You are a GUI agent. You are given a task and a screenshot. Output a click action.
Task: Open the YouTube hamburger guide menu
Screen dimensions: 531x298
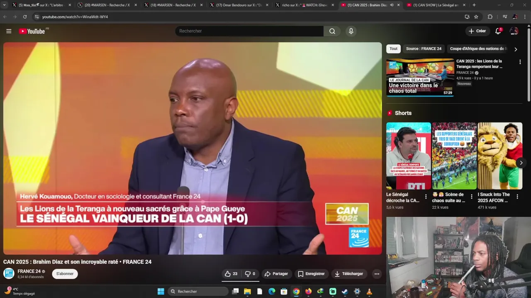(x=9, y=31)
